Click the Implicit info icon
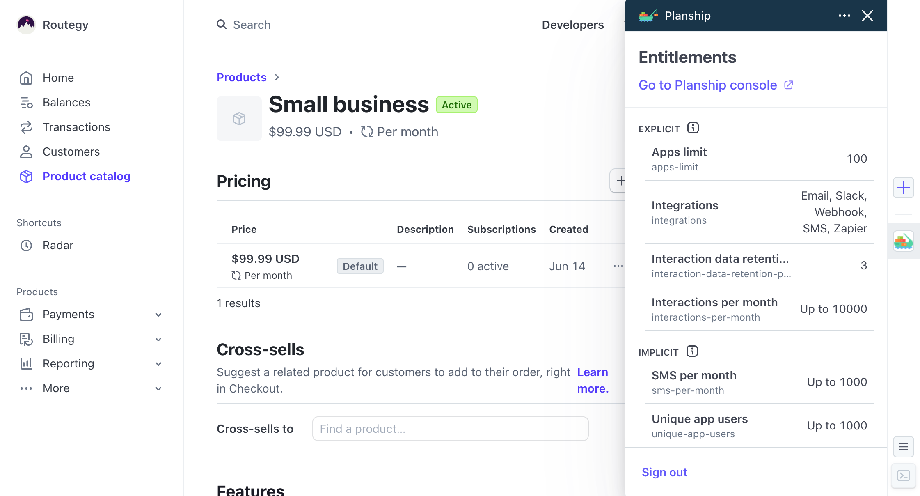920x496 pixels. 692,351
